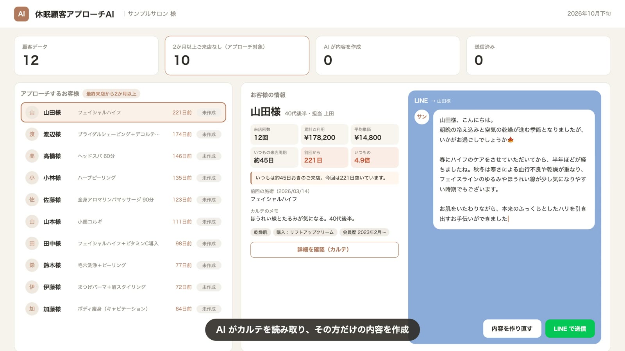Click the 乾燥肌 tag
Image resolution: width=625 pixels, height=351 pixels.
261,232
